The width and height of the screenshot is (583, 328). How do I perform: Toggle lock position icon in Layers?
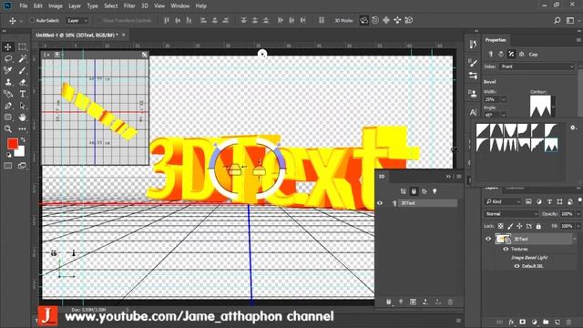click(x=519, y=226)
